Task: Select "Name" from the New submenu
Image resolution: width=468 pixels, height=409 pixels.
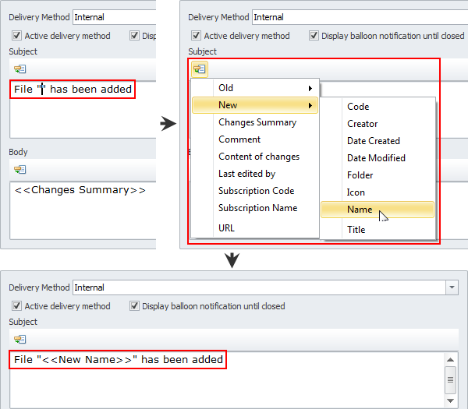Action: (x=360, y=210)
